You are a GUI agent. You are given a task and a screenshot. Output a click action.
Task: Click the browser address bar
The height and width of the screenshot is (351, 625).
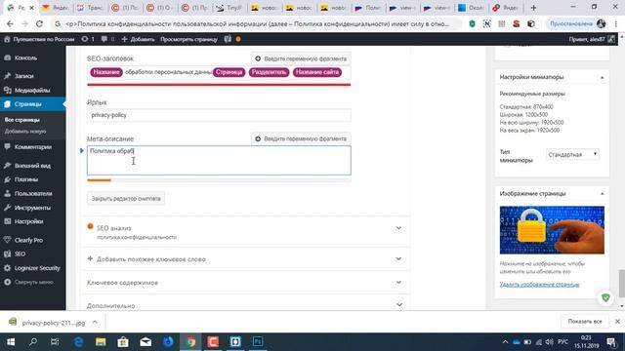click(x=257, y=23)
